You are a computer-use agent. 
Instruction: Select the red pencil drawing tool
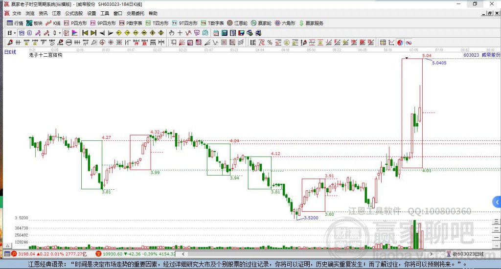point(10,43)
